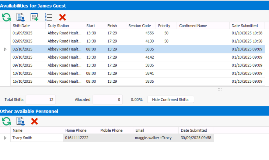269x160 pixels.
Task: Open personnel details icon in Other Personnel toolbar
Action: coord(20,121)
